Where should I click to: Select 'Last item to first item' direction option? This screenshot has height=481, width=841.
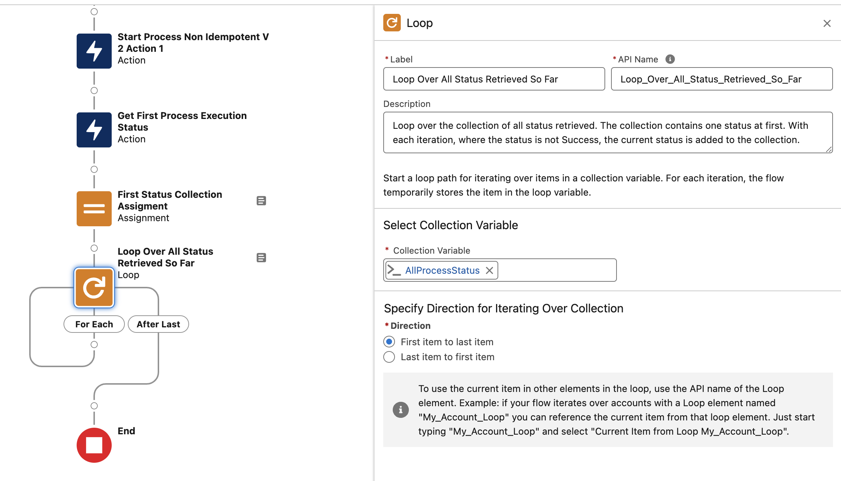tap(390, 356)
